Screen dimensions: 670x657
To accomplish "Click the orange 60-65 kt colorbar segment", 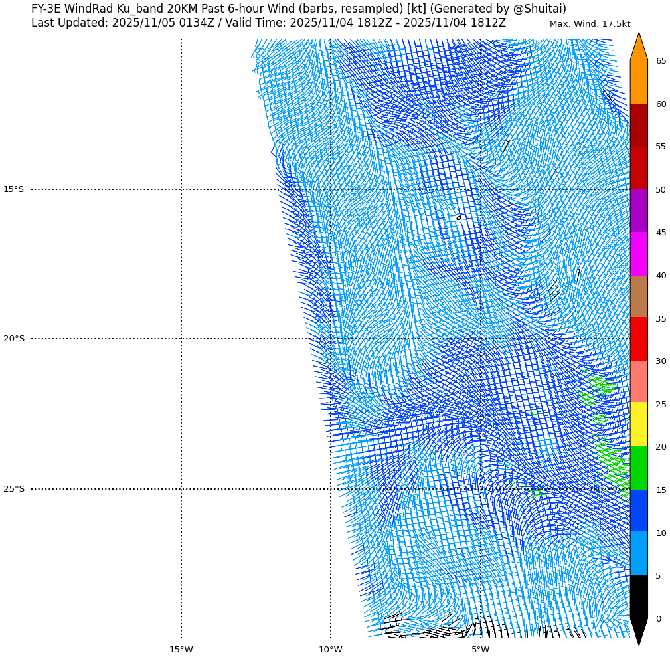I will click(x=638, y=82).
